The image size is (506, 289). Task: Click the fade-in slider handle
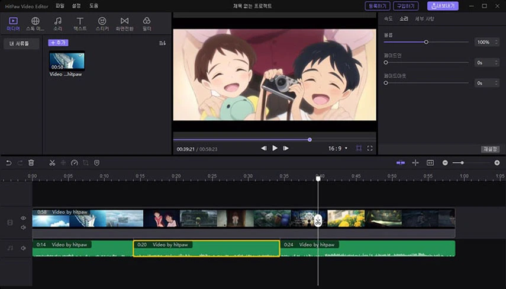pos(386,63)
